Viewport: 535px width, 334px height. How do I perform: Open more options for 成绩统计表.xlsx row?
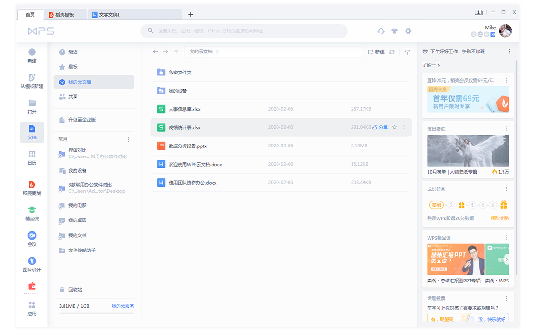[x=404, y=127]
